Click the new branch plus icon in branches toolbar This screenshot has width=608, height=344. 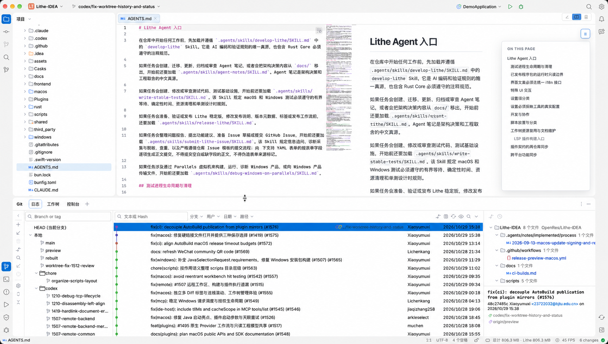point(18,224)
